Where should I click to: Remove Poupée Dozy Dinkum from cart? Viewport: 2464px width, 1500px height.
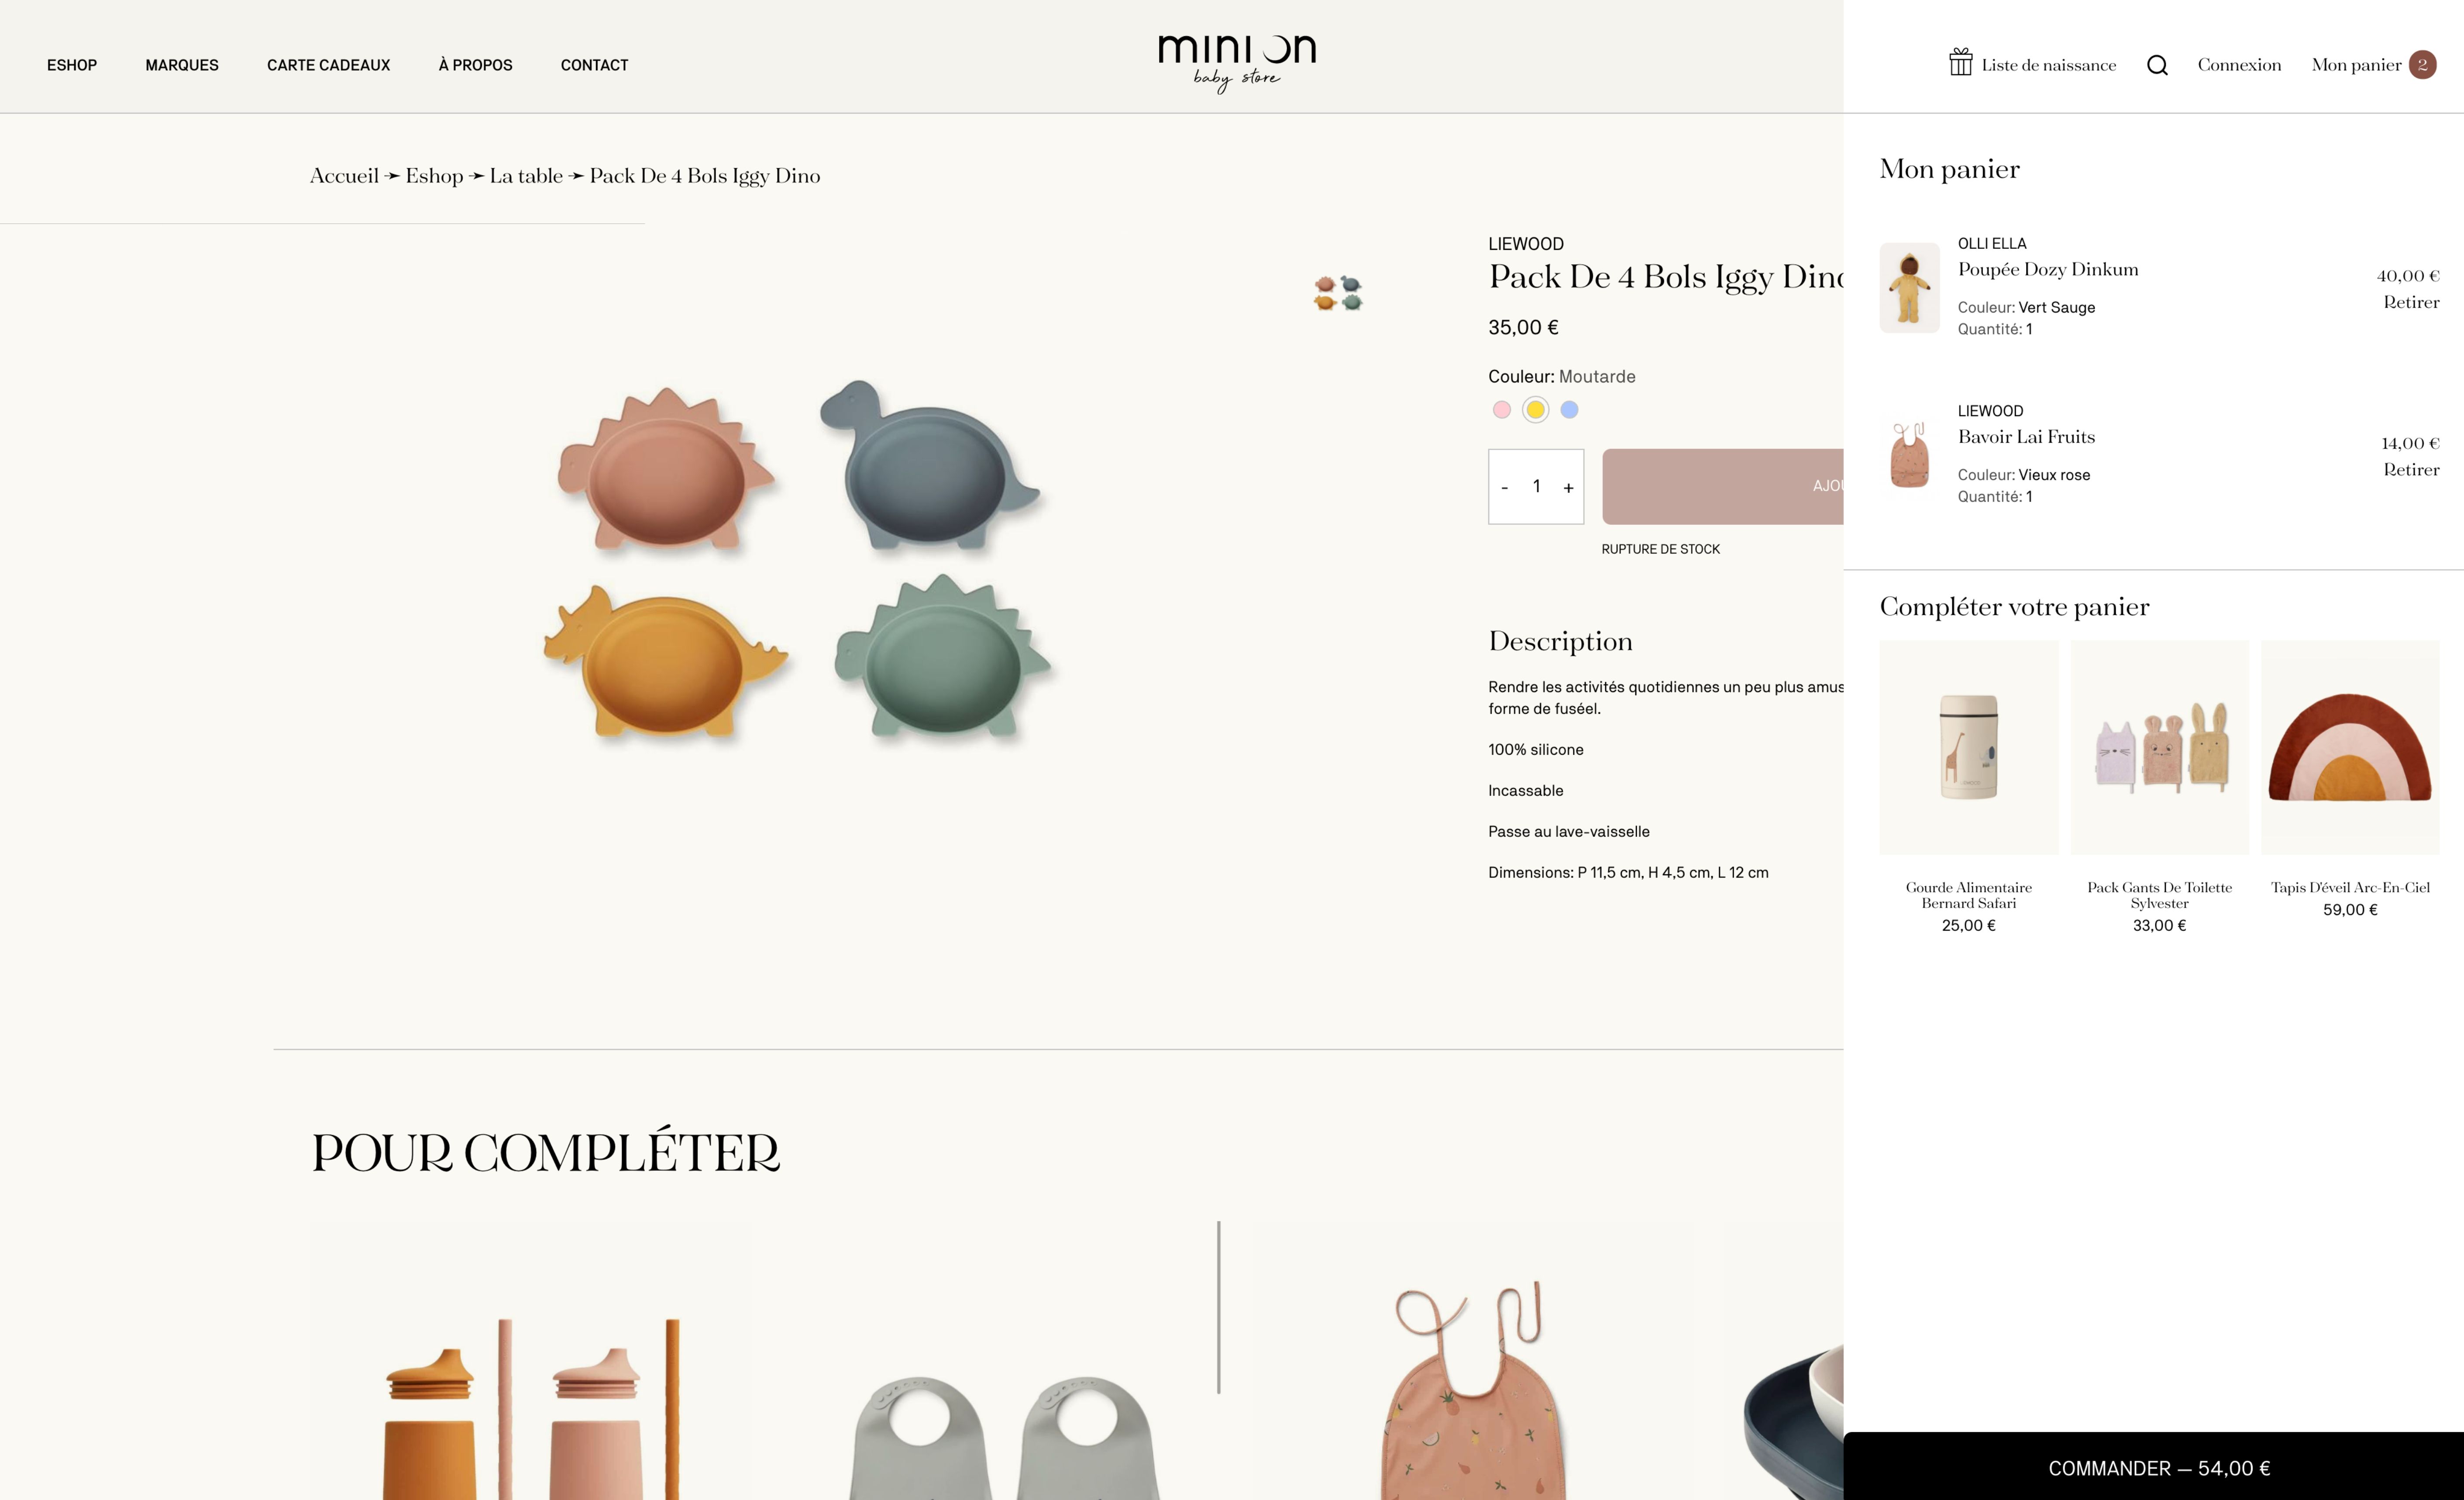[x=2411, y=302]
